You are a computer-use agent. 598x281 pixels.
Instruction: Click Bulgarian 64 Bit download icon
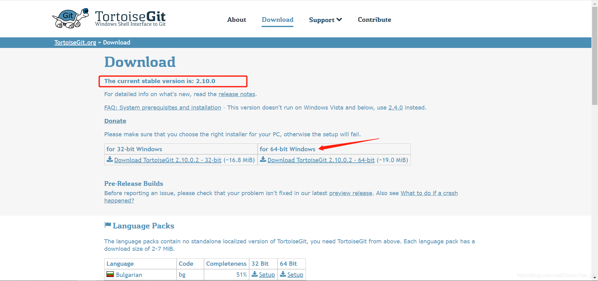[x=283, y=274]
